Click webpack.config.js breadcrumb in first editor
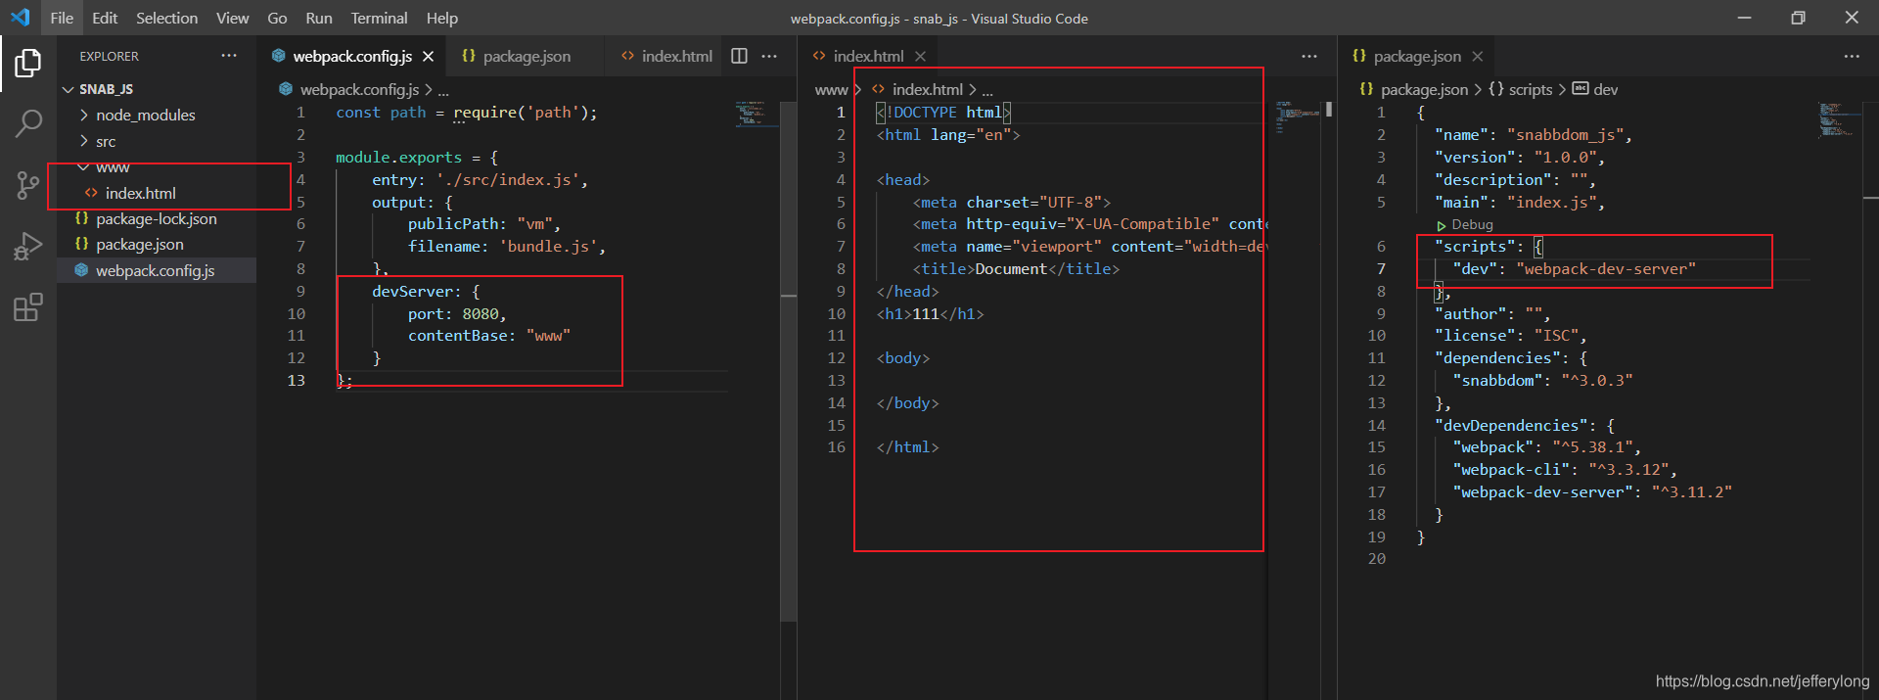Viewport: 1879px width, 700px height. coord(359,89)
